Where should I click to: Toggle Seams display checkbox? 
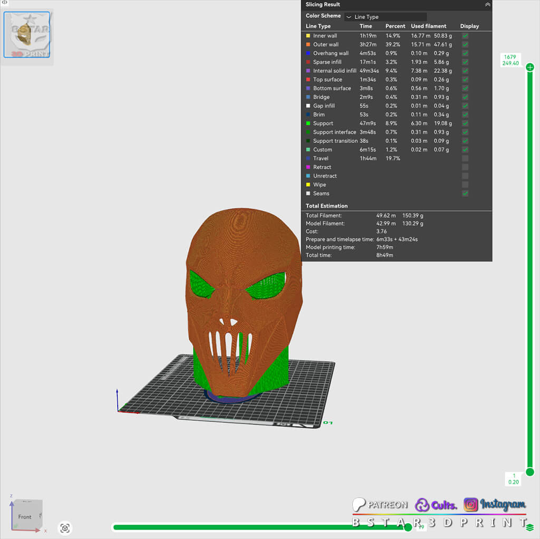click(465, 194)
